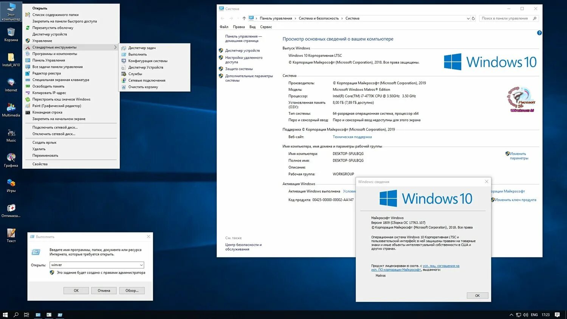
Task: Click Изменить ключ продукта link
Action: (516, 200)
